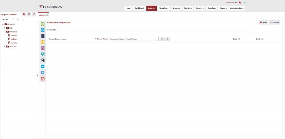Open the purple document sidebar icon
The width and height of the screenshot is (285, 139).
coord(43,48)
